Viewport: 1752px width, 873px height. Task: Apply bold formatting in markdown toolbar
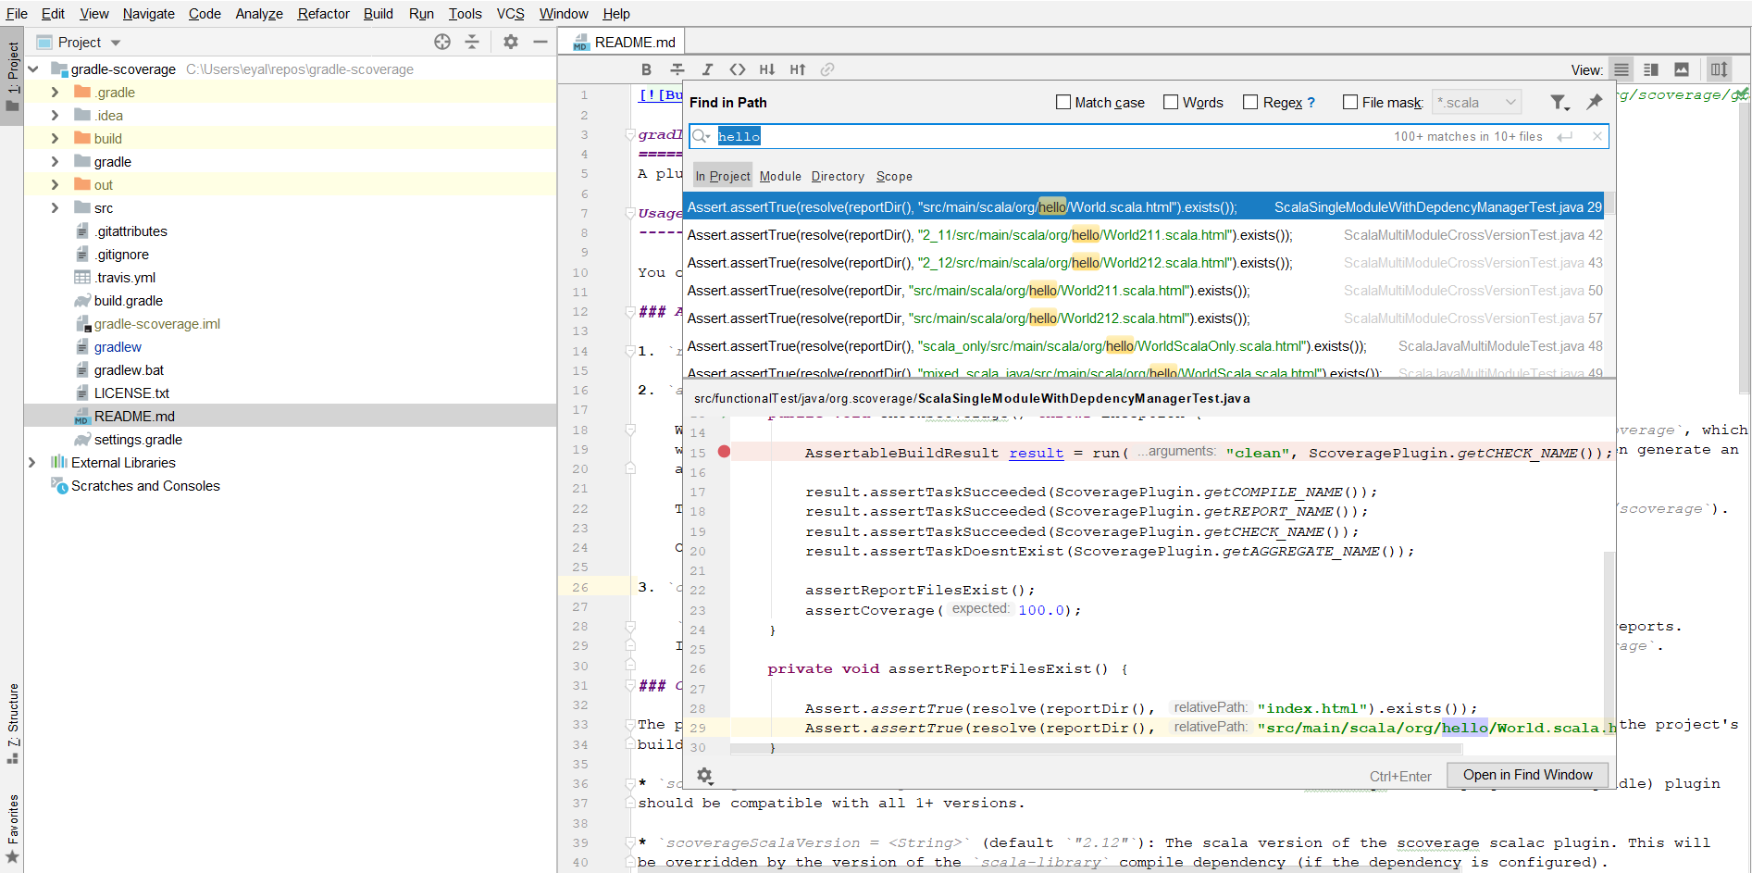646,69
